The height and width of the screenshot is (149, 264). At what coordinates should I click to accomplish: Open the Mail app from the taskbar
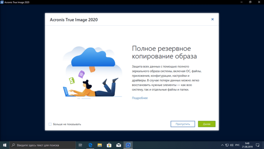pos(118,145)
